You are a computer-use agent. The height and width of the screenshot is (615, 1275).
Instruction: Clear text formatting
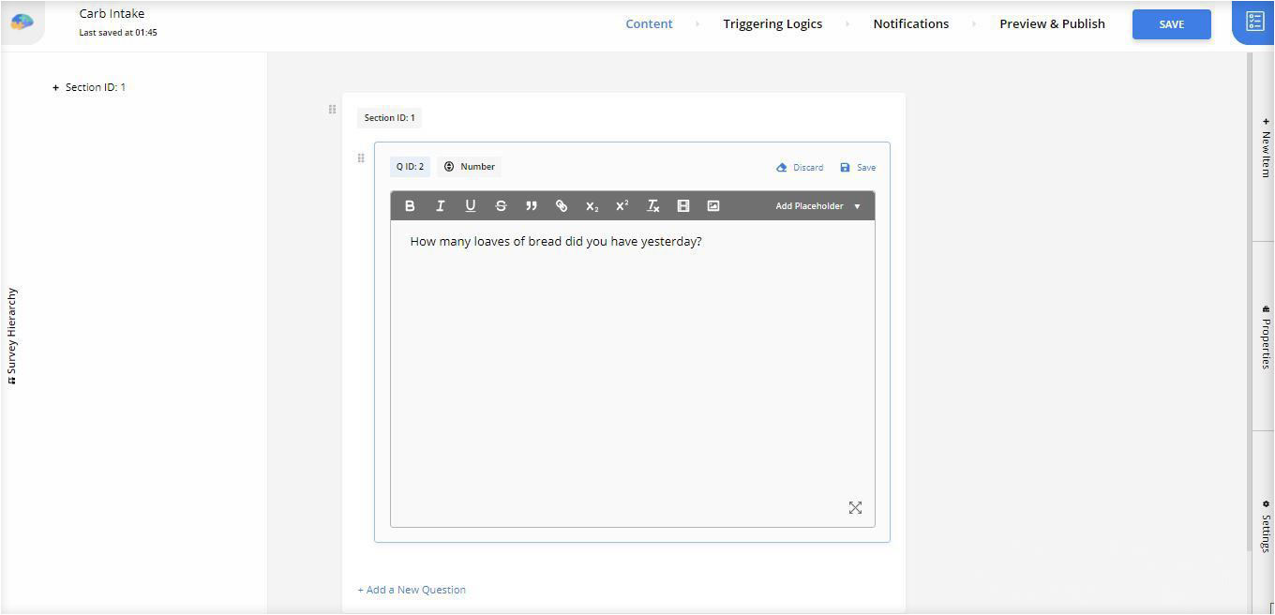coord(653,206)
